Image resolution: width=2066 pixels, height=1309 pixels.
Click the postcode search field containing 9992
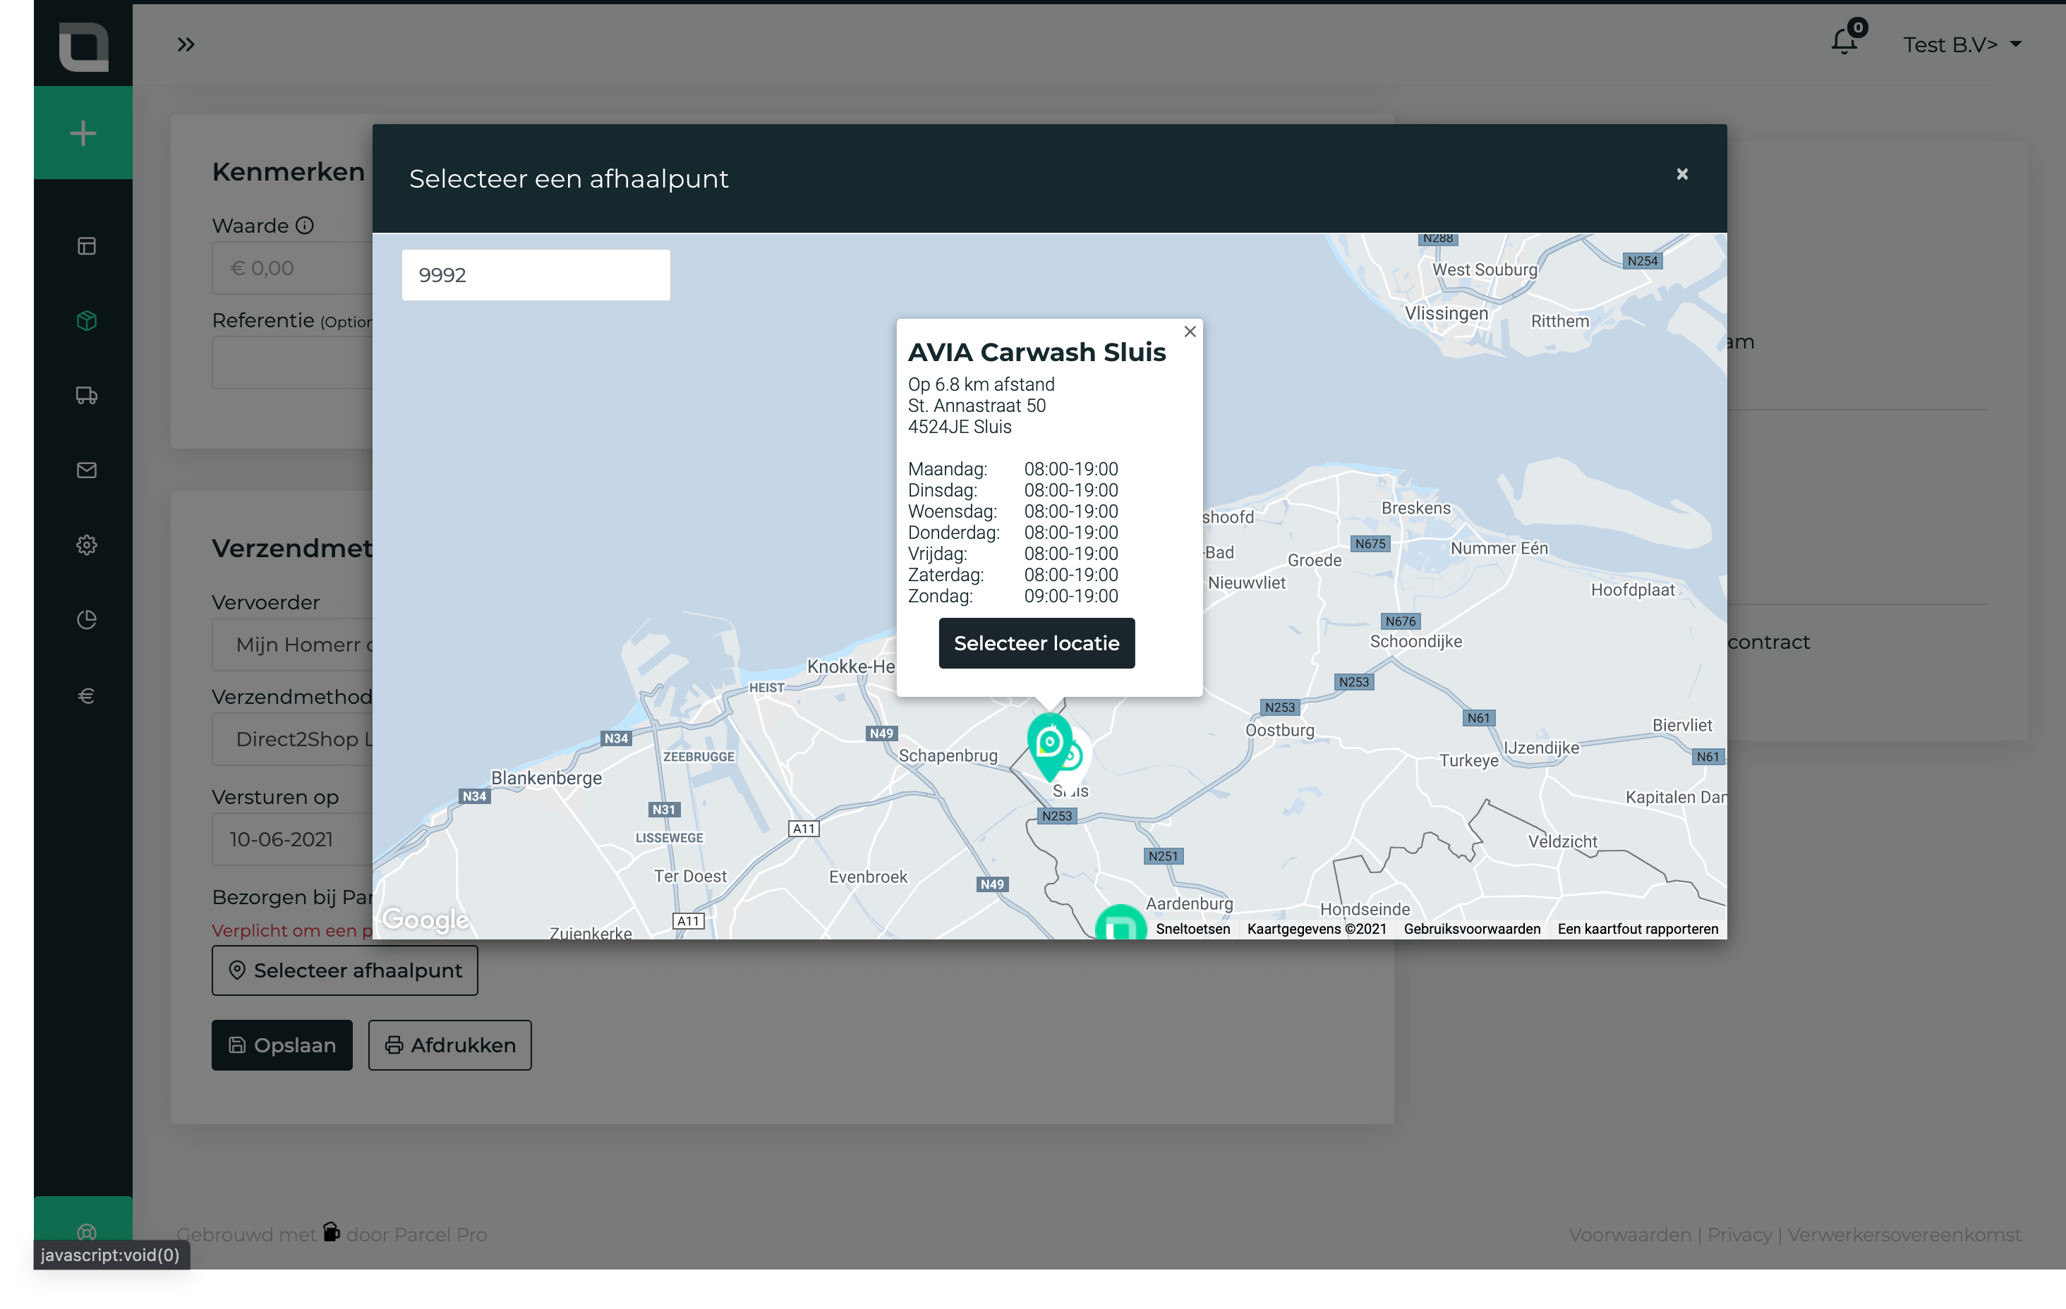[536, 275]
